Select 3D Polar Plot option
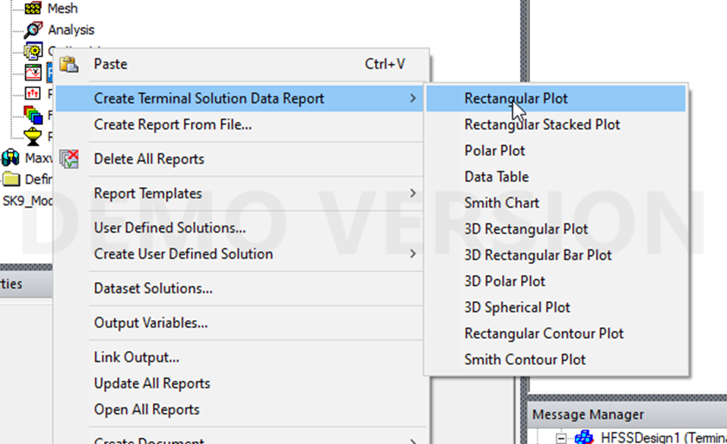 coord(504,281)
